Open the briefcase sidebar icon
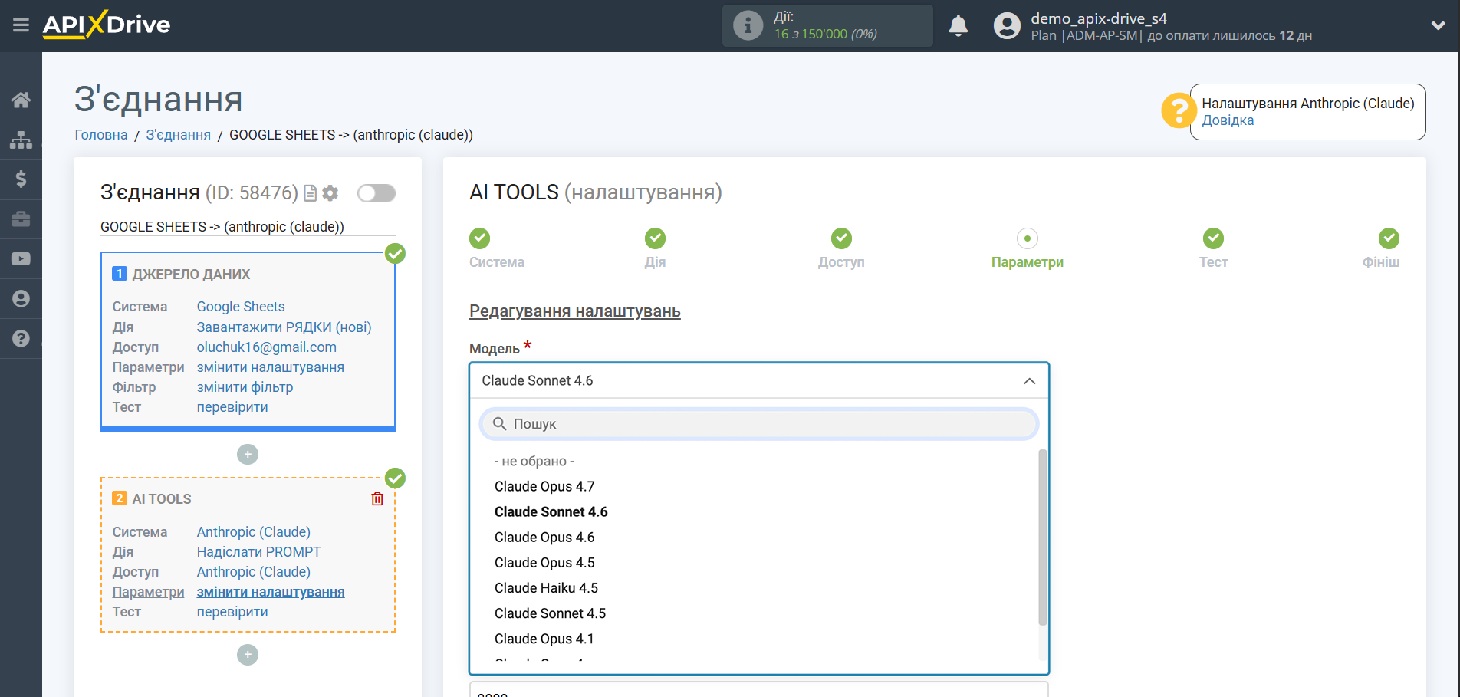This screenshot has width=1460, height=697. coord(21,219)
